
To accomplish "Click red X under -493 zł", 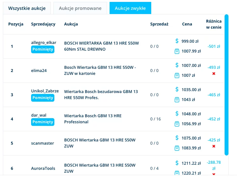I will 214,74.
